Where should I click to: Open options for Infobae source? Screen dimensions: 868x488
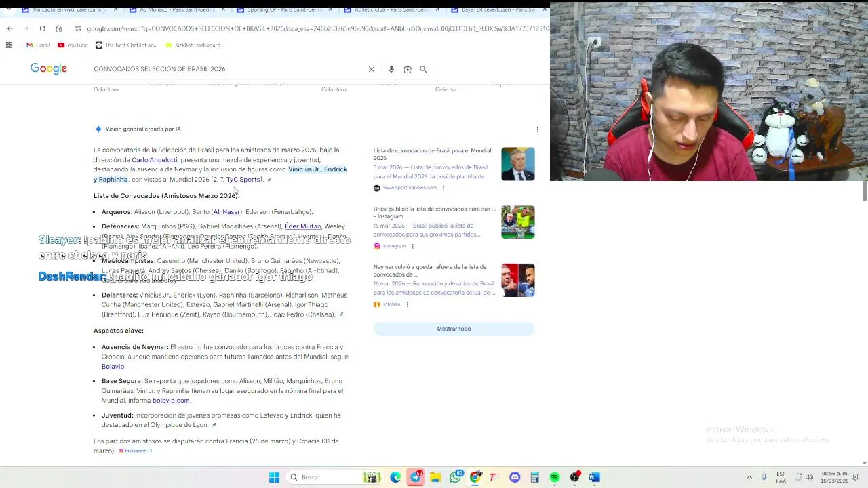point(407,304)
